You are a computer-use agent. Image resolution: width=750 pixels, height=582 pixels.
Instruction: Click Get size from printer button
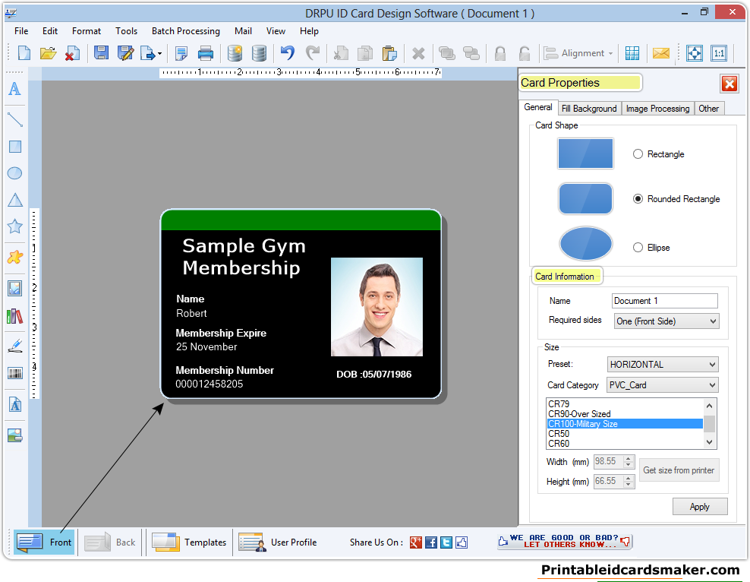tap(679, 470)
